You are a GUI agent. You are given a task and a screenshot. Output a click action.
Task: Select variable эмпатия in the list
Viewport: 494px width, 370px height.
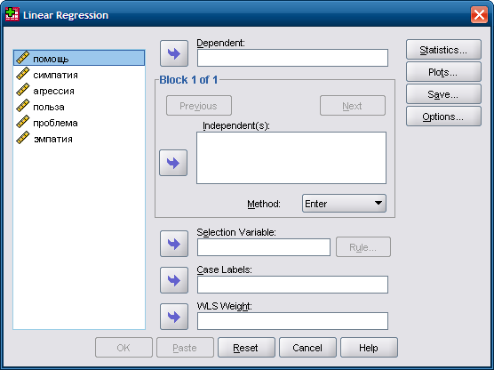[79, 139]
